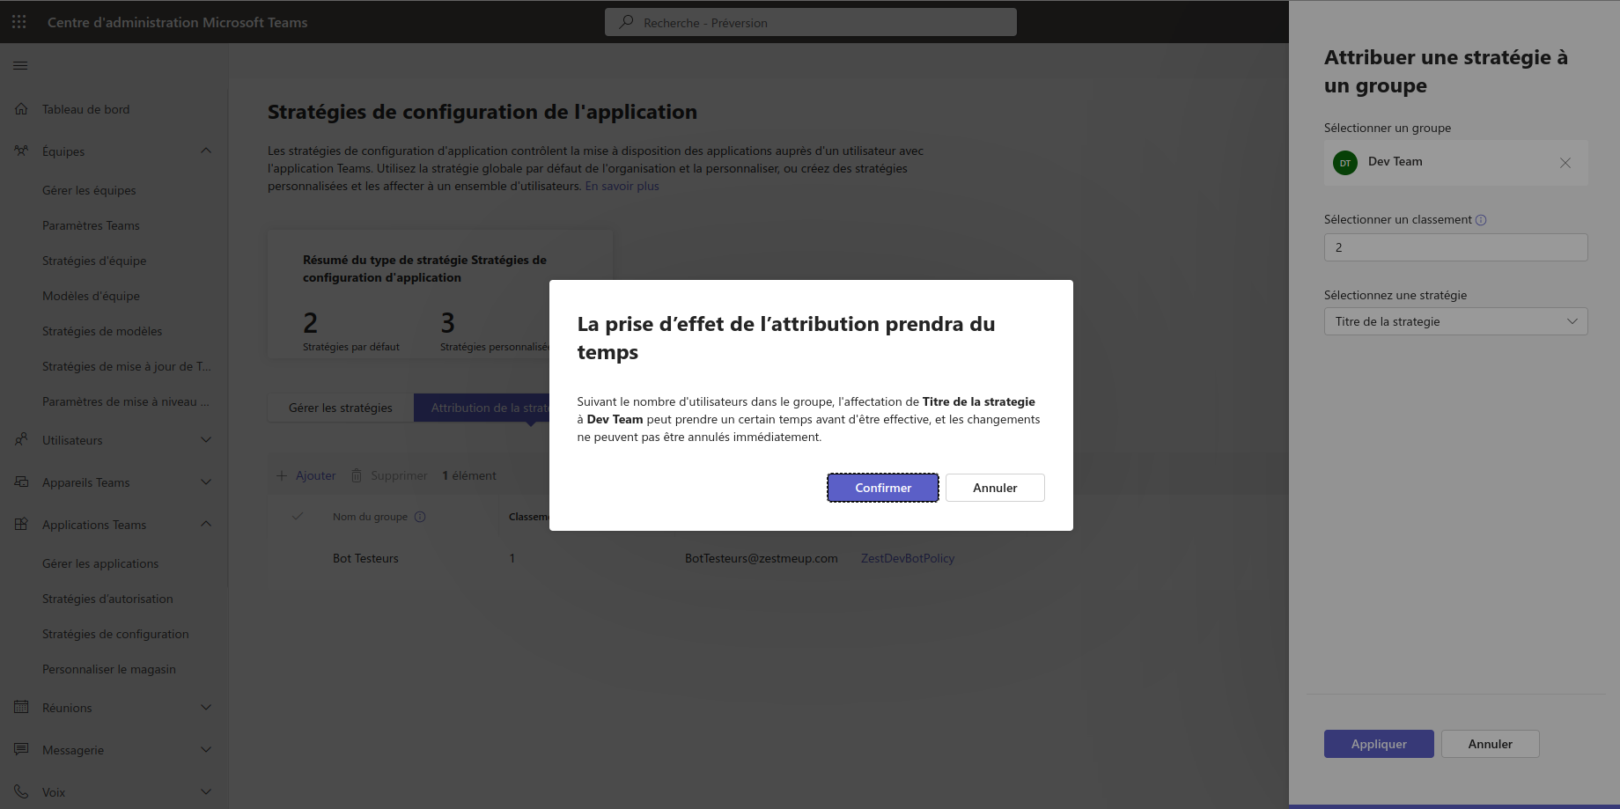Toggle the select-all checkmark in table header
Screen dimensions: 1620x809
point(298,517)
